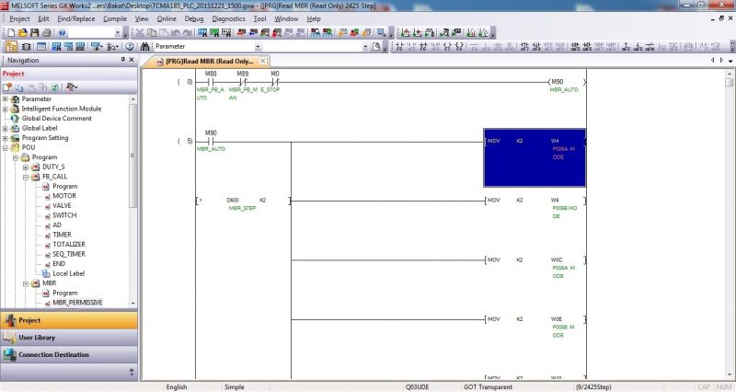Screen dimensions: 736x392
Task: Click the refresh icon in Project toolbar
Action: click(x=54, y=86)
